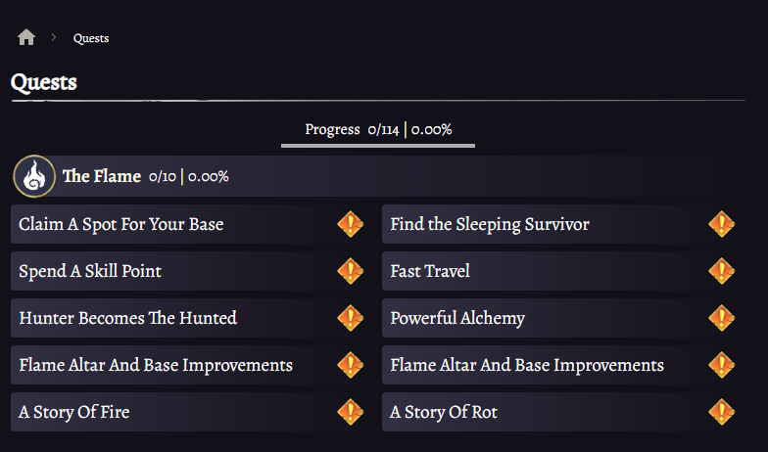Click the Home icon in the breadcrumb
Screen dimensions: 768x452
click(26, 38)
